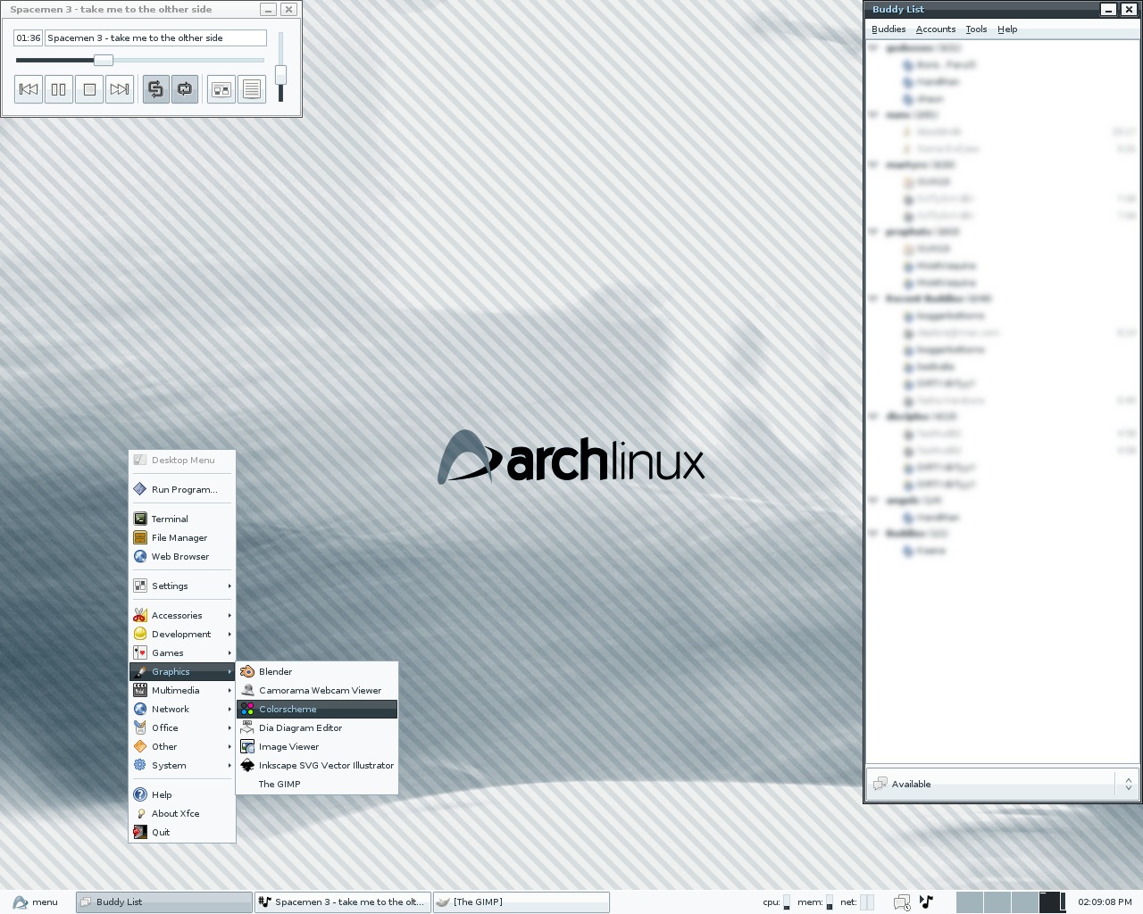Open Help from the desktop menu
The height and width of the screenshot is (914, 1143).
(x=182, y=794)
